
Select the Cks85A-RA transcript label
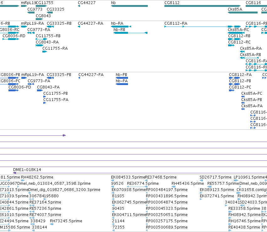coord(251,48)
